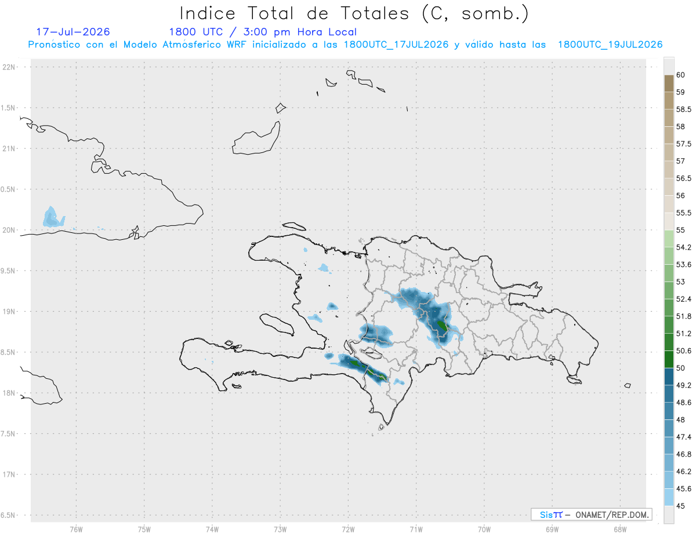This screenshot has width=696, height=537.
Task: Click the '76W' longitude label
Action: coord(76,528)
